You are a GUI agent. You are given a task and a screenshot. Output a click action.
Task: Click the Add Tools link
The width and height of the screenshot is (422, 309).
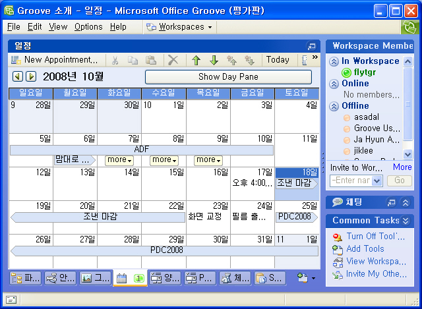pyautogui.click(x=365, y=249)
